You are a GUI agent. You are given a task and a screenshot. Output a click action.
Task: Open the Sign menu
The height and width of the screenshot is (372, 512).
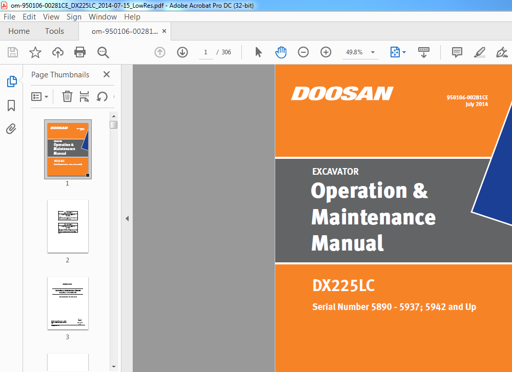click(x=74, y=16)
